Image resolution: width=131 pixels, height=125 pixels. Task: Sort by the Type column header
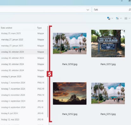[x=39, y=28]
